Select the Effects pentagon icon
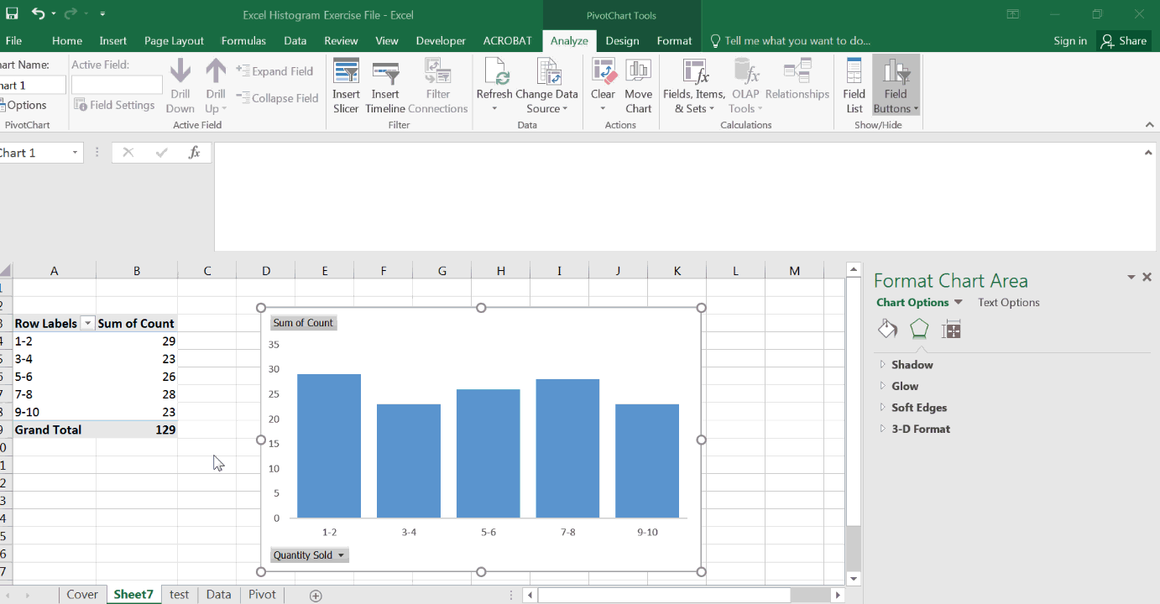 [919, 329]
